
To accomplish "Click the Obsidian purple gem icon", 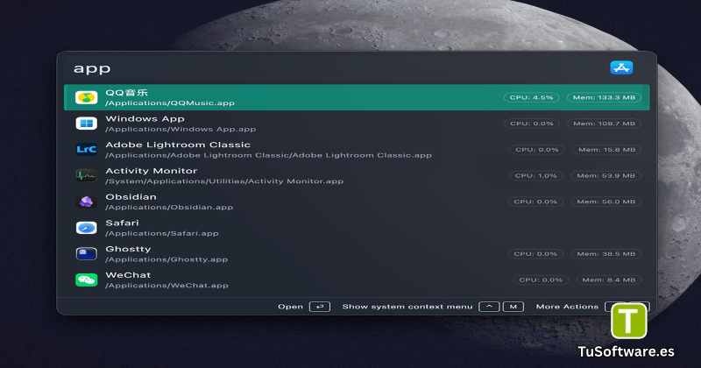I will [86, 202].
